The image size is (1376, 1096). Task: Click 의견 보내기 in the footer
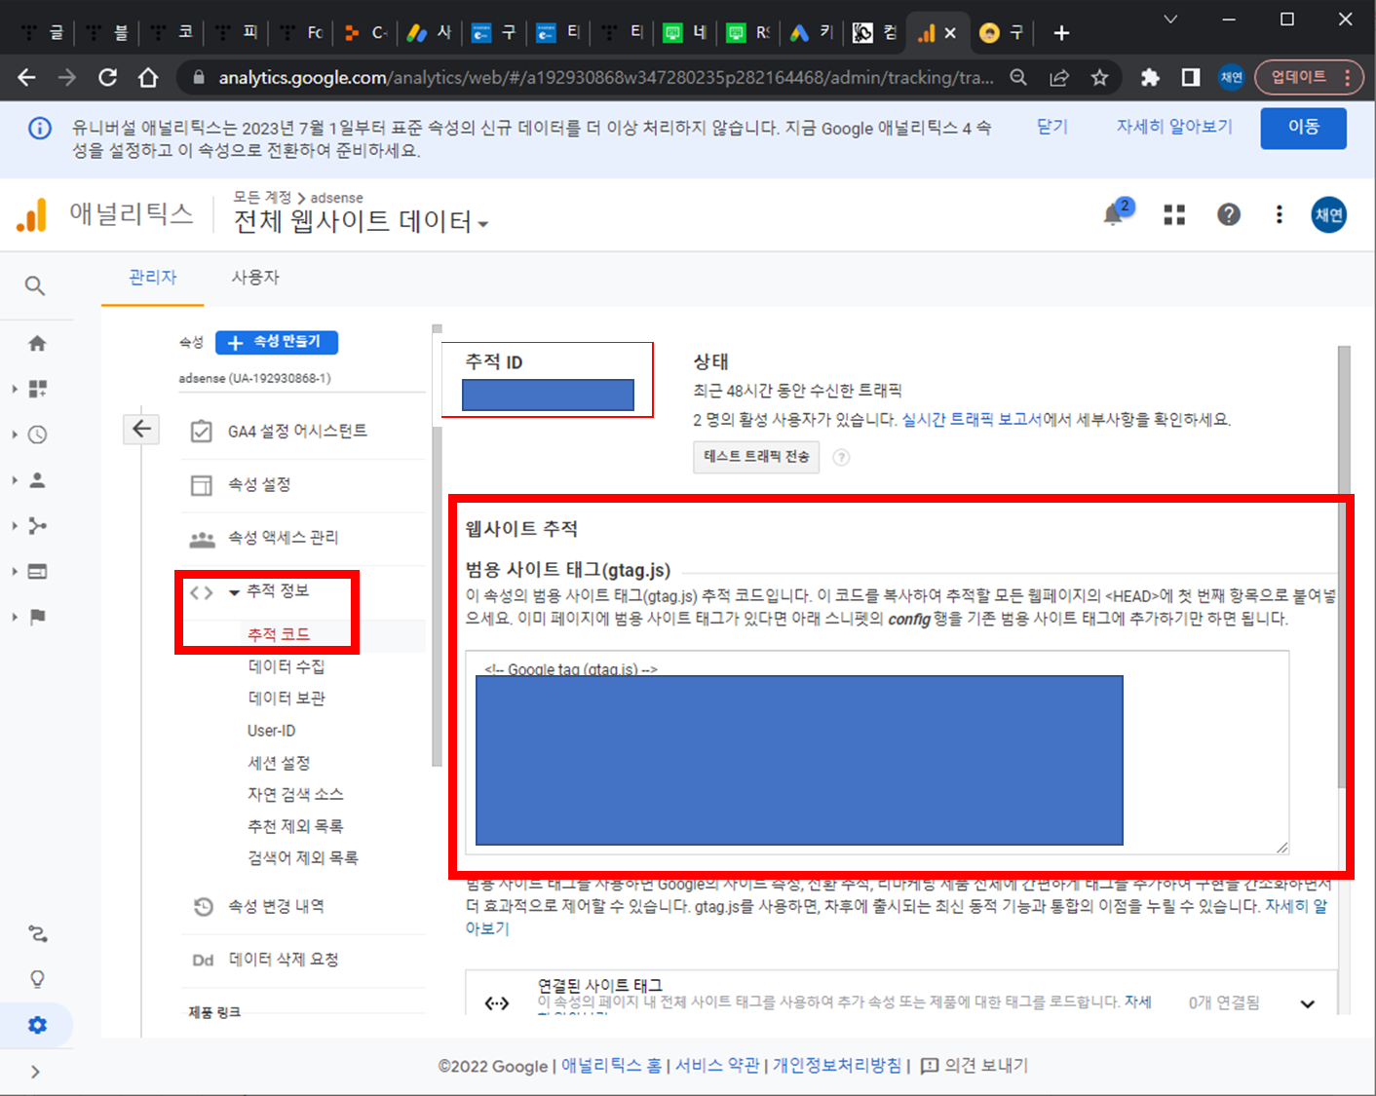(x=975, y=1066)
